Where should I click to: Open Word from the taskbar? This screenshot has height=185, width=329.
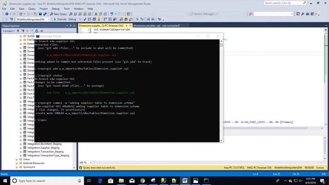[x=185, y=180]
